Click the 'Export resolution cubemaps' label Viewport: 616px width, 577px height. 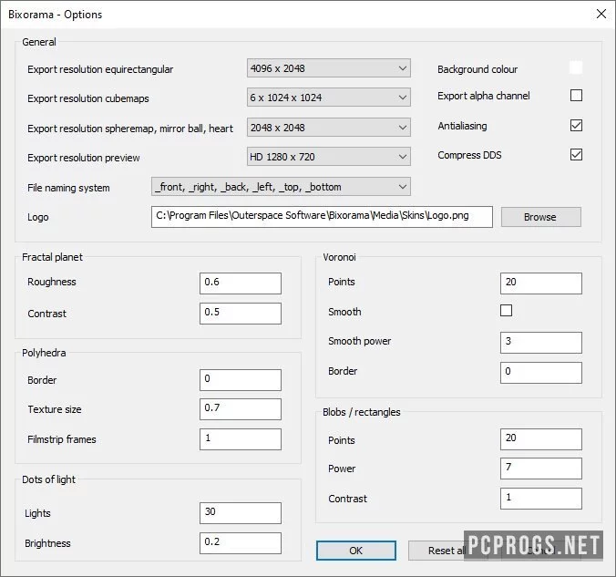(88, 98)
